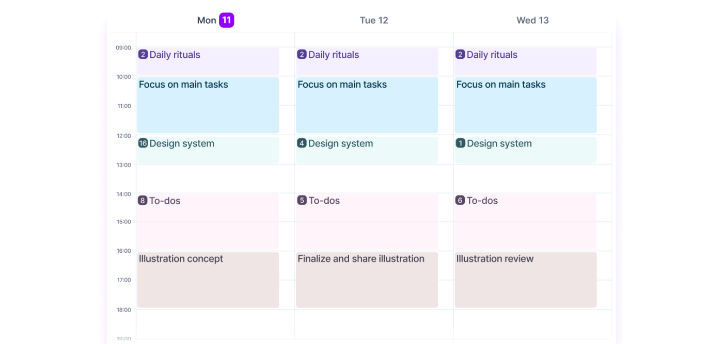
Task: Open Tuesday's Focus on main tasks block
Action: click(367, 106)
